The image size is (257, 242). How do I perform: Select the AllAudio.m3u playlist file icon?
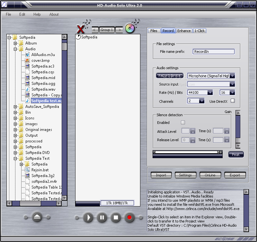27,55
